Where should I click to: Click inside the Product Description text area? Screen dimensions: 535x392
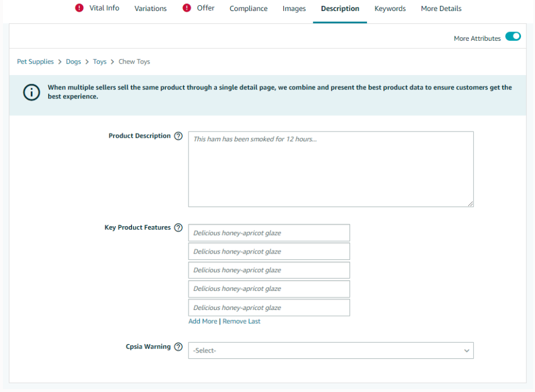331,169
